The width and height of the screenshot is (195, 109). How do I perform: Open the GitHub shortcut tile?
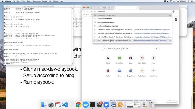tap(108, 59)
